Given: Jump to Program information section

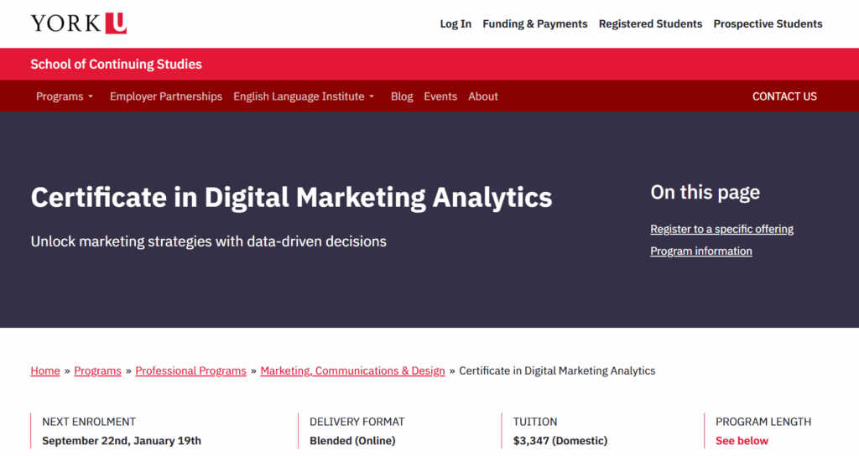Looking at the screenshot, I should pos(700,251).
